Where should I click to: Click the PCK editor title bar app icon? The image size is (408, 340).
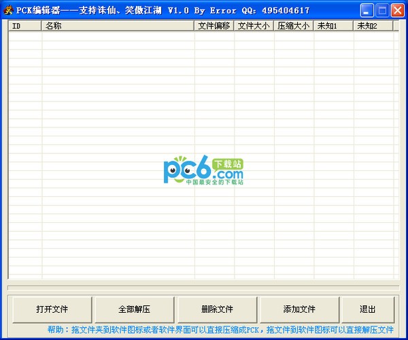(x=8, y=10)
